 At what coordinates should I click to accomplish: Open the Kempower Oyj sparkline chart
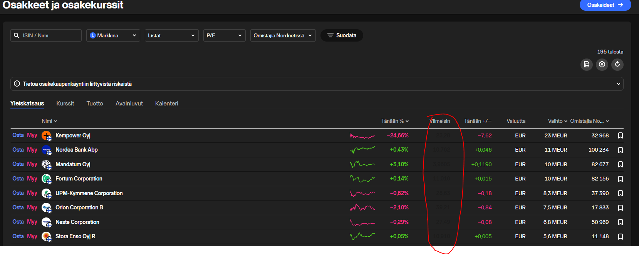362,135
